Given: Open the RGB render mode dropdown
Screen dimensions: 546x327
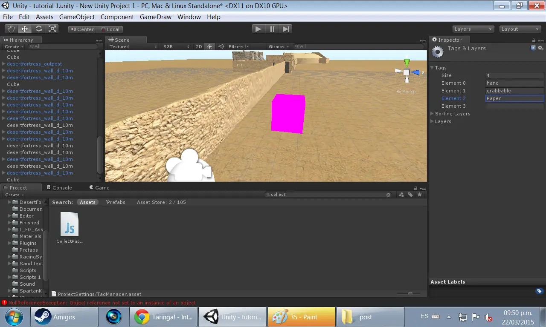Looking at the screenshot, I should pos(176,46).
